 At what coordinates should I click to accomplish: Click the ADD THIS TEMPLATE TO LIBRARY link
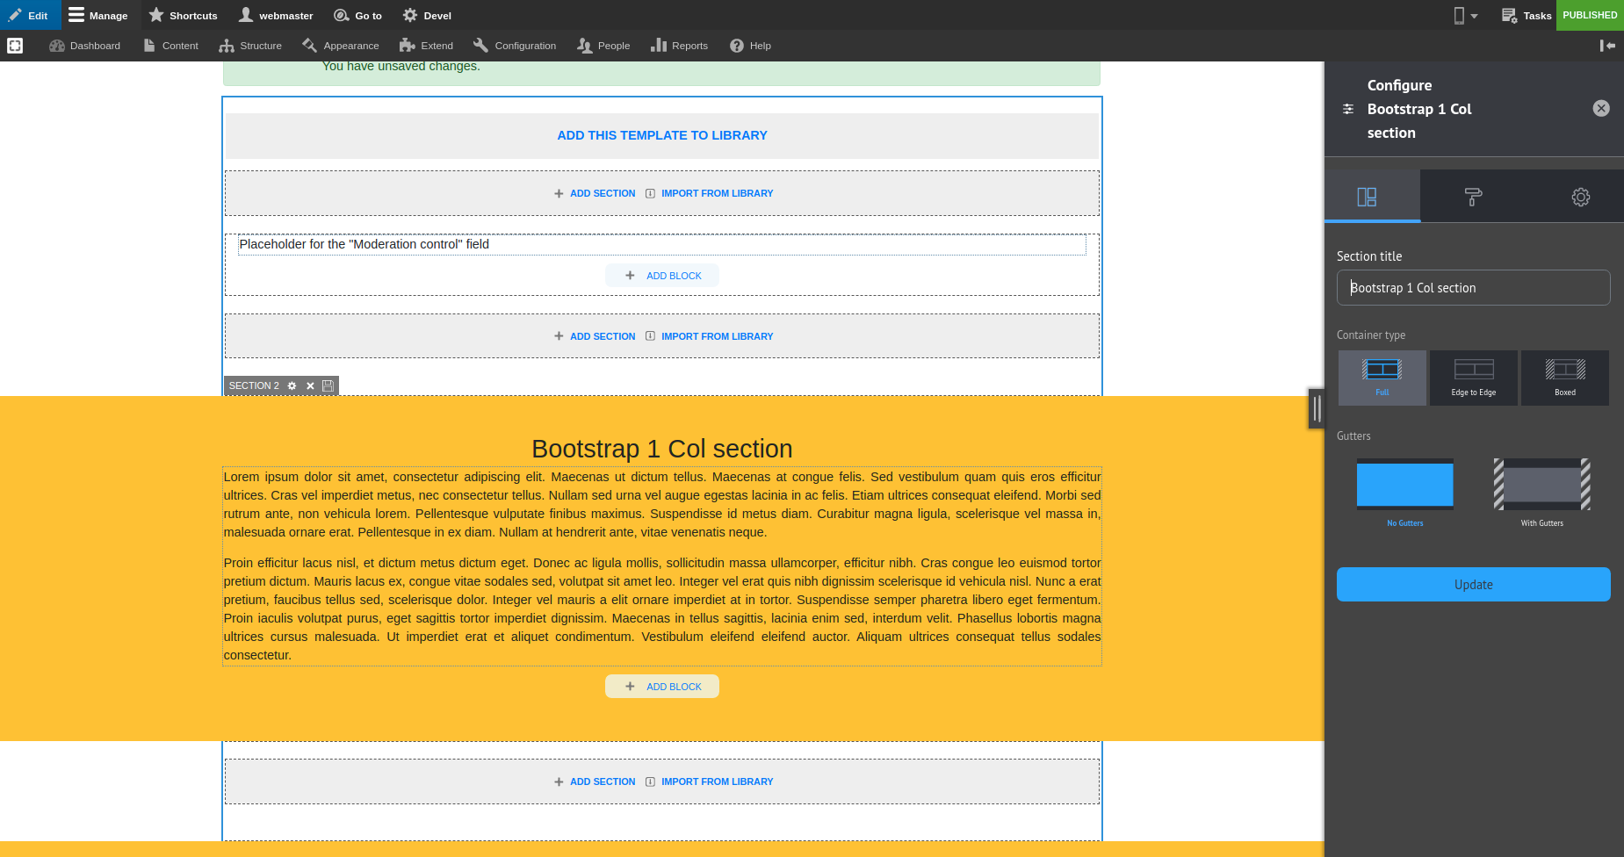click(x=661, y=135)
